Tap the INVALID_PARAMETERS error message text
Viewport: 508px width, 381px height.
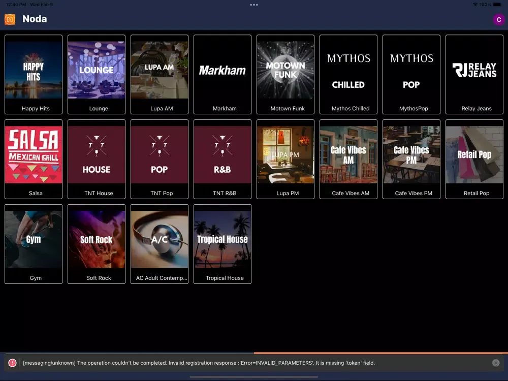point(199,363)
